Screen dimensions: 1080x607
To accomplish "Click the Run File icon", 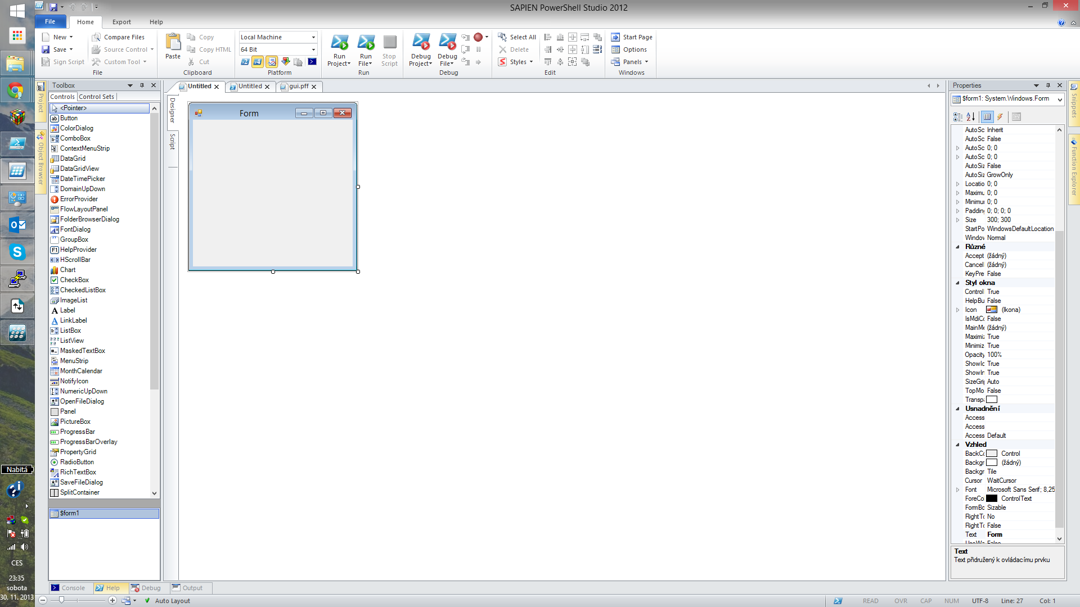I will coord(366,43).
